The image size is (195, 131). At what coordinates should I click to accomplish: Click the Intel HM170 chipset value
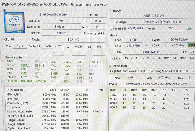pyautogui.click(x=162, y=22)
